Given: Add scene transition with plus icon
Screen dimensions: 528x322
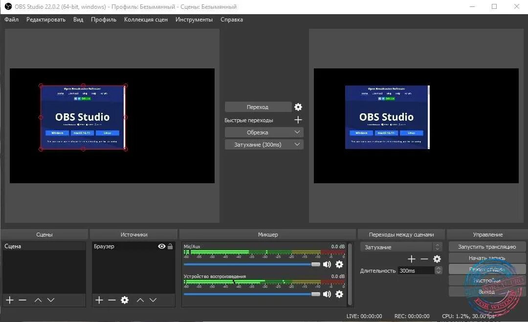Looking at the screenshot, I should pos(412,259).
